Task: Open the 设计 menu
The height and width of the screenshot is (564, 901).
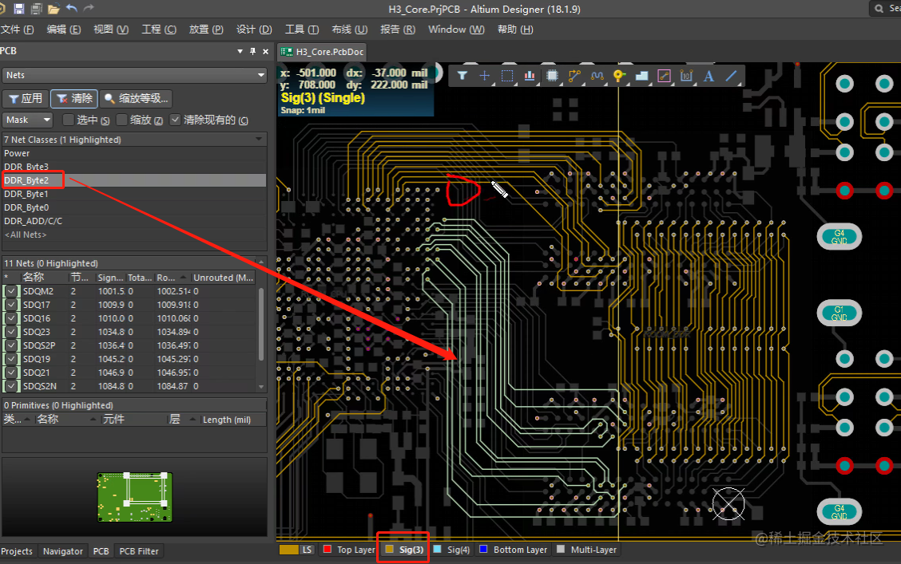Action: (253, 30)
